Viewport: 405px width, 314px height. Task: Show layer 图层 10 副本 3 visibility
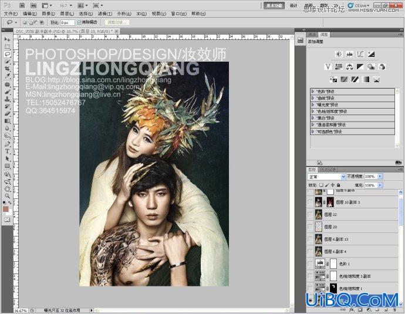click(310, 202)
